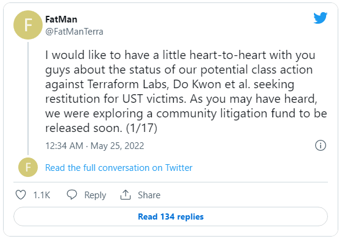The width and height of the screenshot is (345, 239).
Task: Click the May 25, 2022 date
Action: point(117,146)
